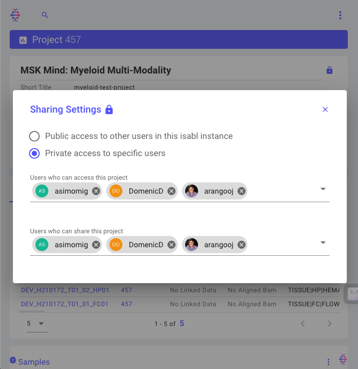
Task: Select Public access radio option
Action: [34, 136]
